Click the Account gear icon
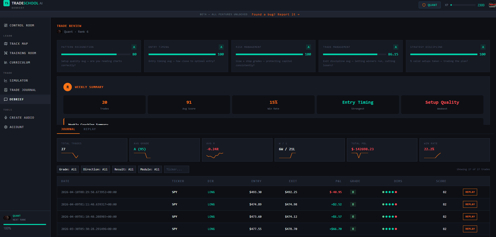The image size is (496, 237). click(6, 127)
